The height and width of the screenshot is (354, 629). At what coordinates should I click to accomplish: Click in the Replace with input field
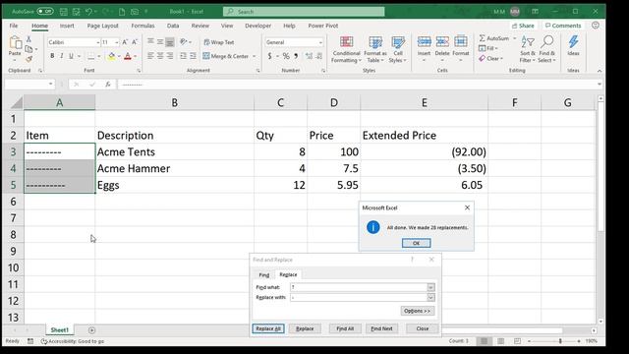tap(359, 297)
